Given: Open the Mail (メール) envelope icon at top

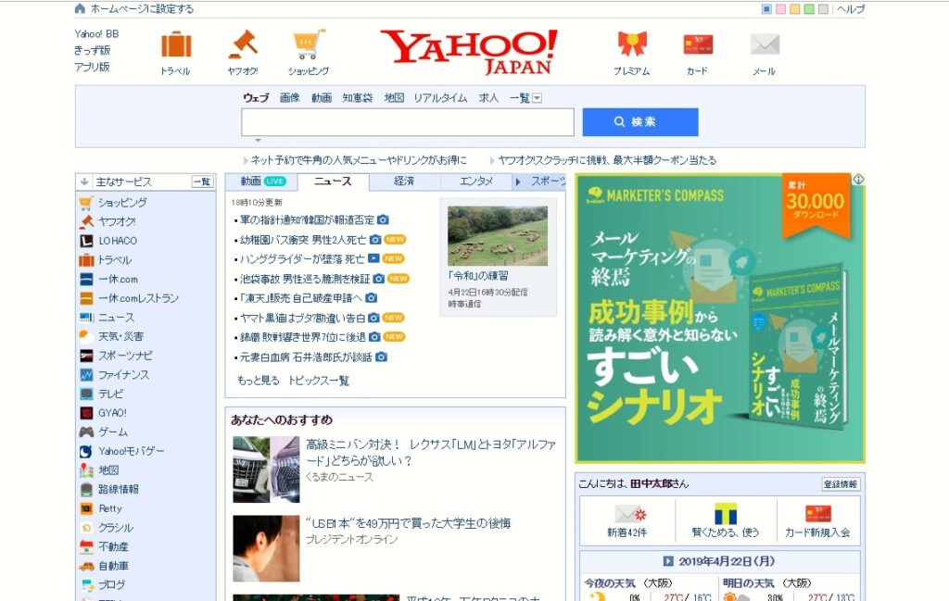Looking at the screenshot, I should click(x=765, y=44).
